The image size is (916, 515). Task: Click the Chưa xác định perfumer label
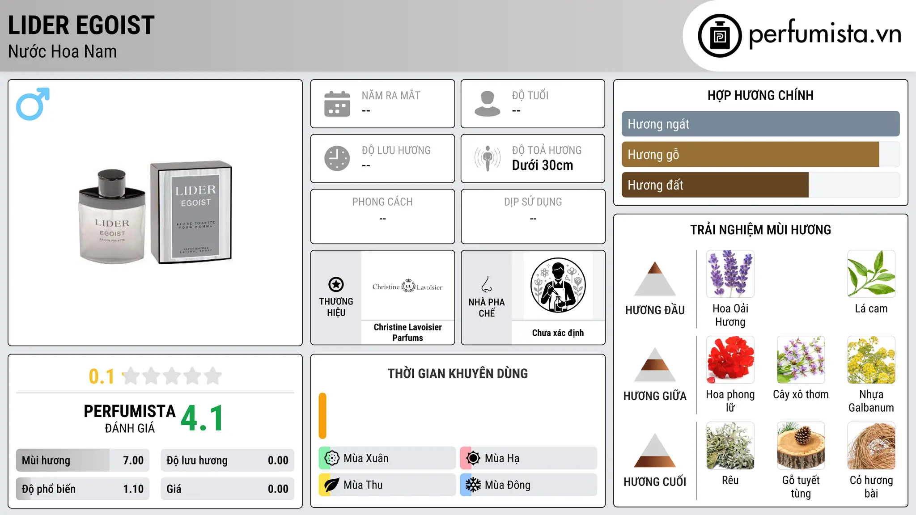[558, 333]
